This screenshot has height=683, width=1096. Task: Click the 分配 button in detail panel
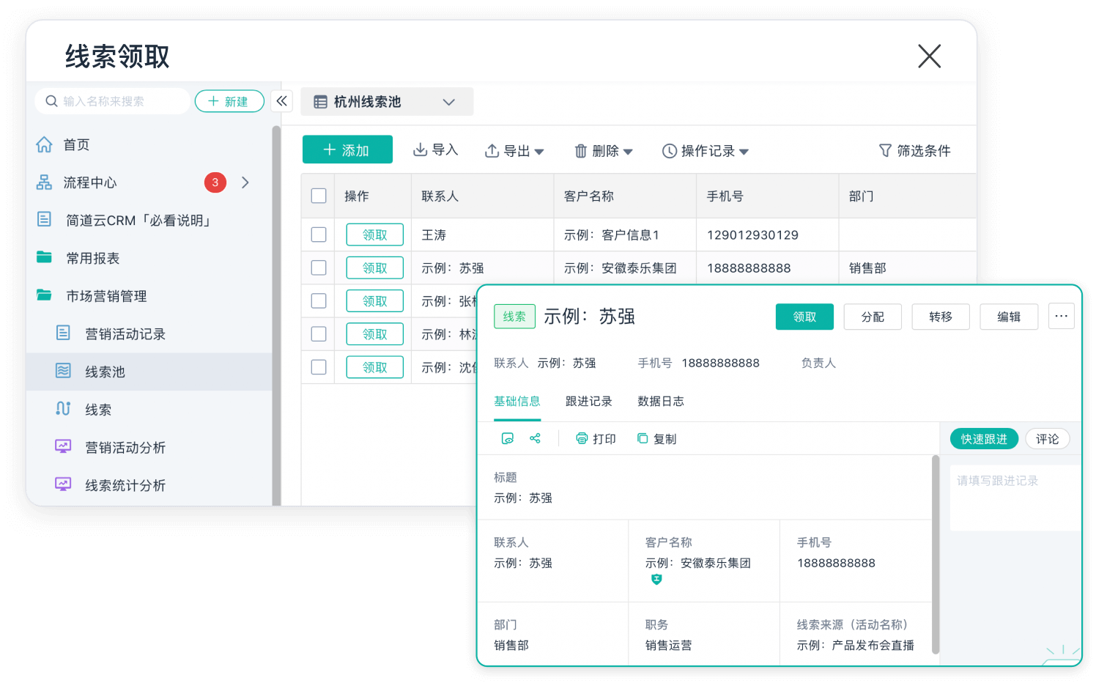pyautogui.click(x=872, y=317)
